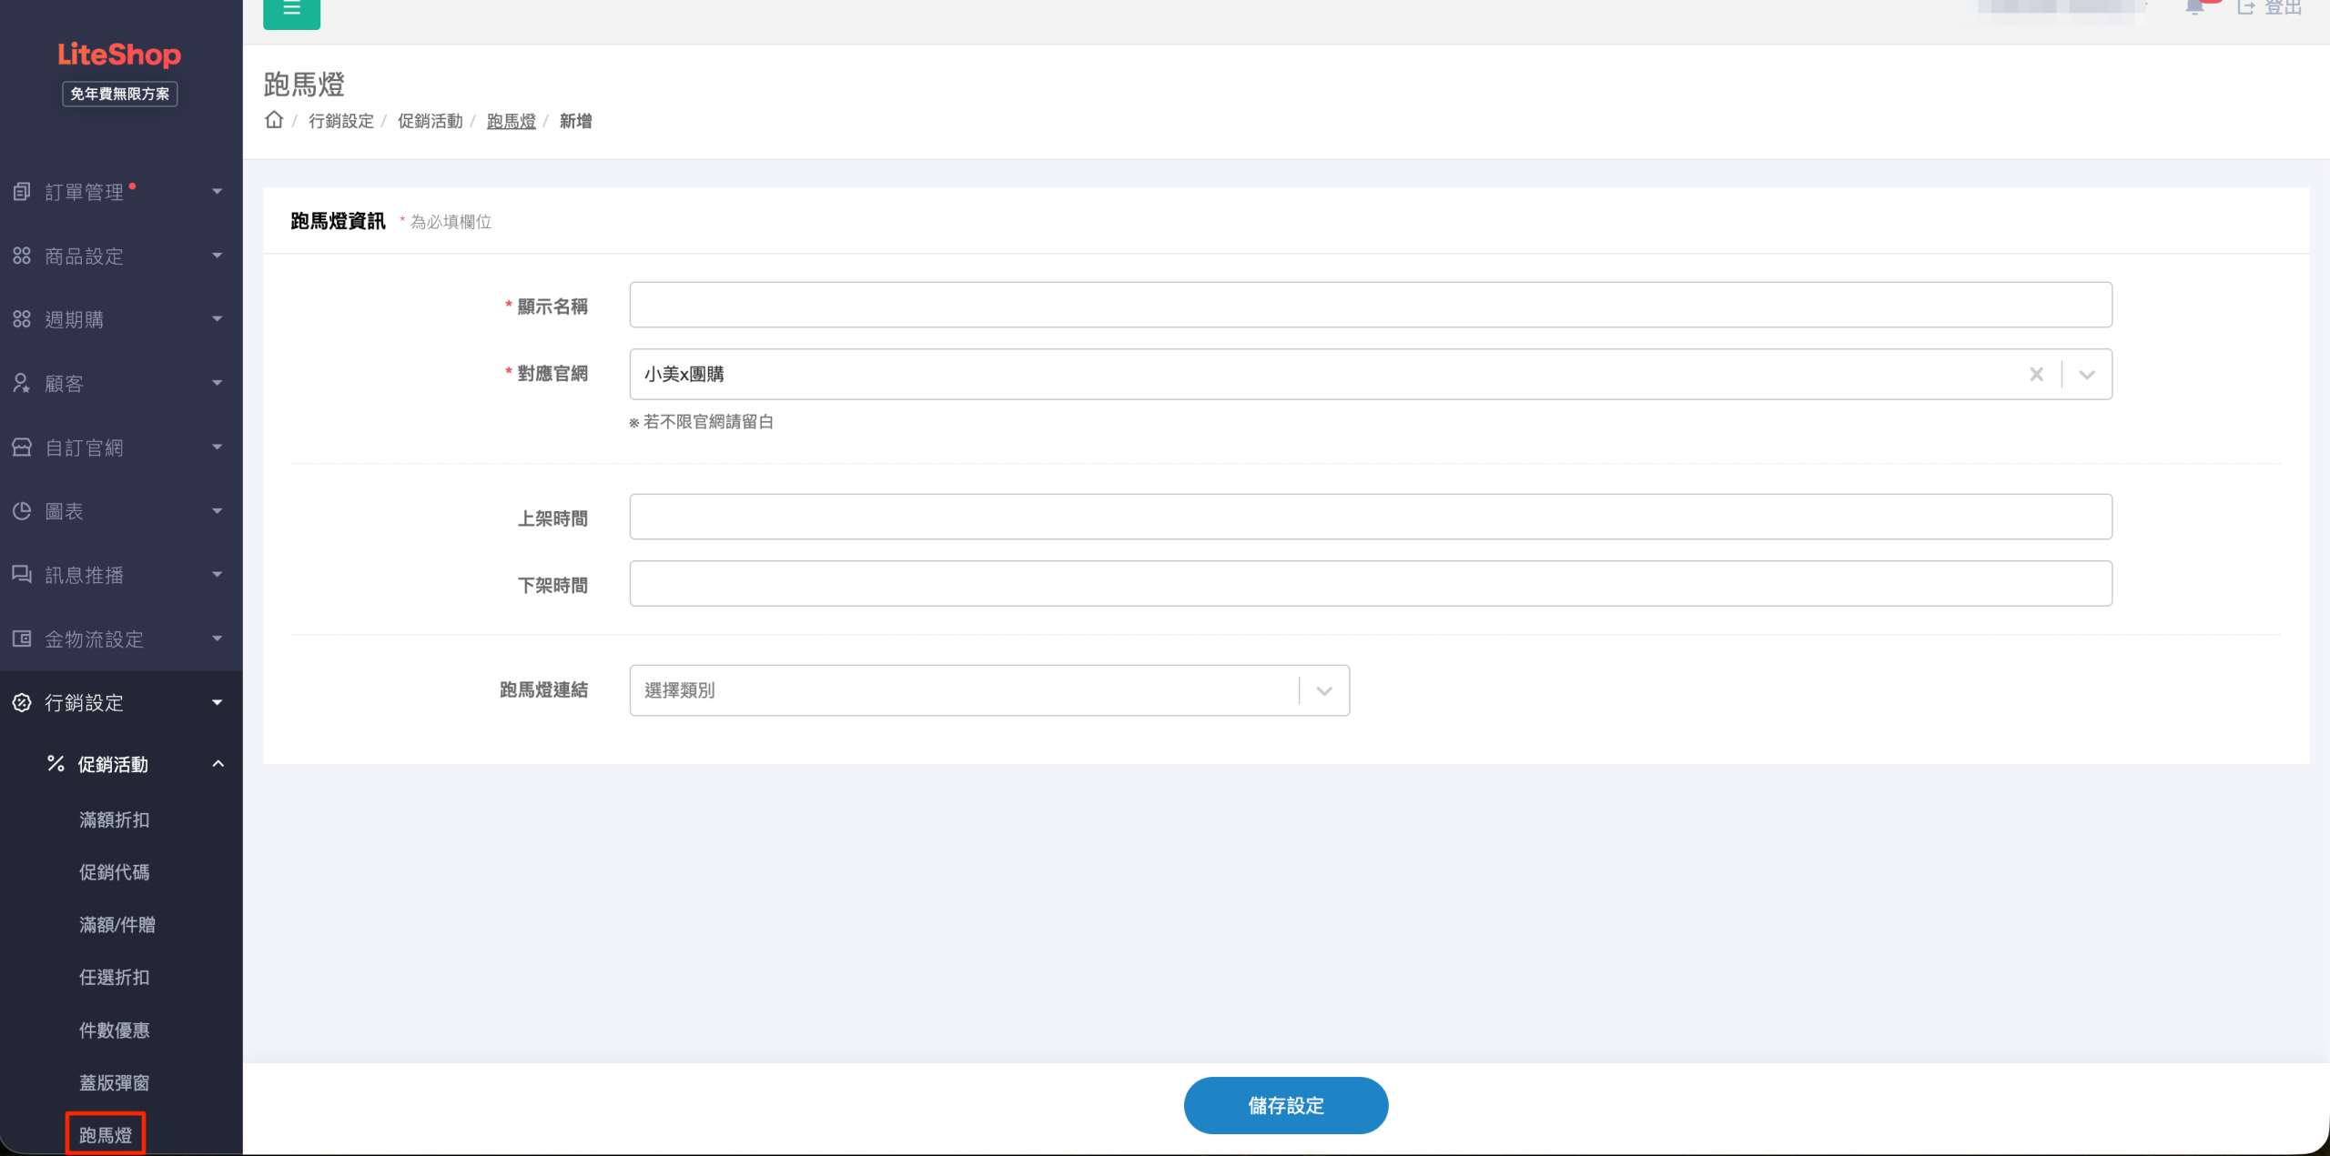Click the 圖表 pie chart icon

pos(22,511)
